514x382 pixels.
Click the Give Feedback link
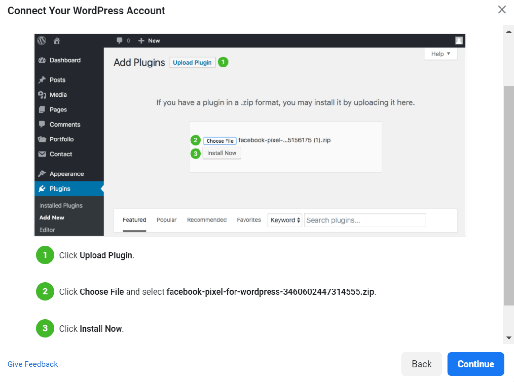pos(32,364)
